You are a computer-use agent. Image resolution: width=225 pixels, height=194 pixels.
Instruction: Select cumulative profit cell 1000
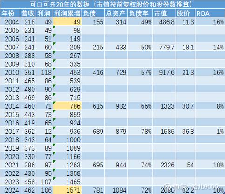tap(67, 139)
